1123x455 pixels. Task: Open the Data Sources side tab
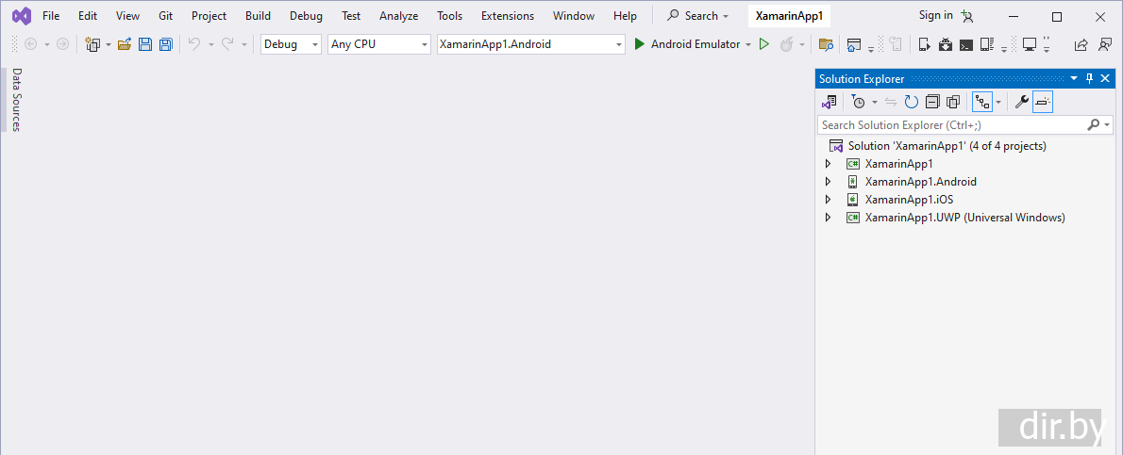point(17,100)
